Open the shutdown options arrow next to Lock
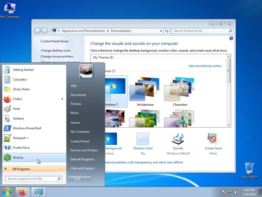The width and height of the screenshot is (262, 197). click(88, 179)
